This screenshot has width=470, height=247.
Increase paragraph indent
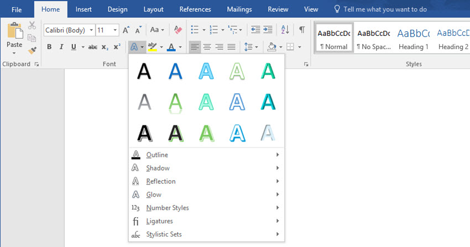tap(268, 30)
